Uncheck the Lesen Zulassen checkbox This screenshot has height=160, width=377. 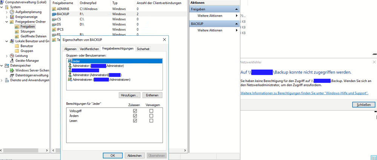[x=135, y=121]
